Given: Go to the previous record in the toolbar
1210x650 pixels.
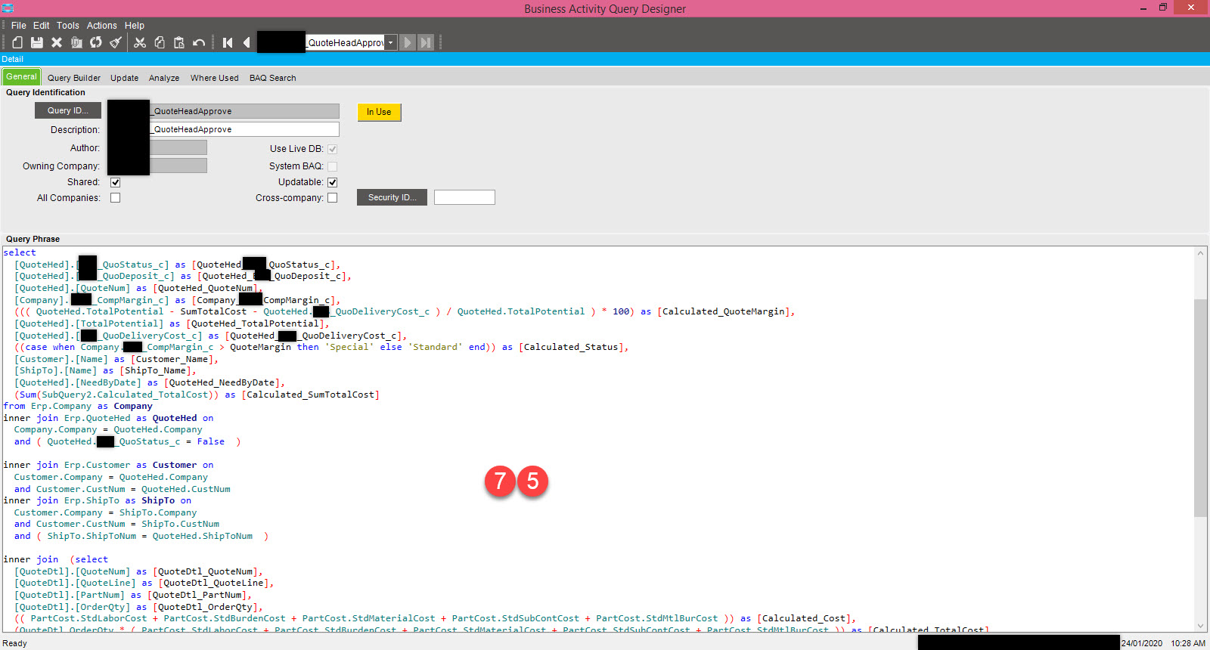Looking at the screenshot, I should [x=247, y=42].
